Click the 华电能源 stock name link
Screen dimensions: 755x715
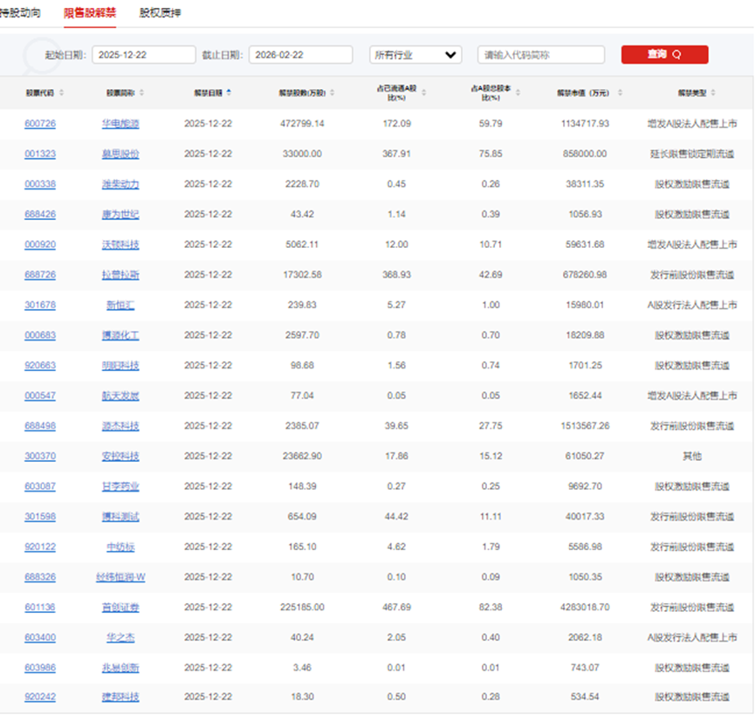tap(121, 124)
